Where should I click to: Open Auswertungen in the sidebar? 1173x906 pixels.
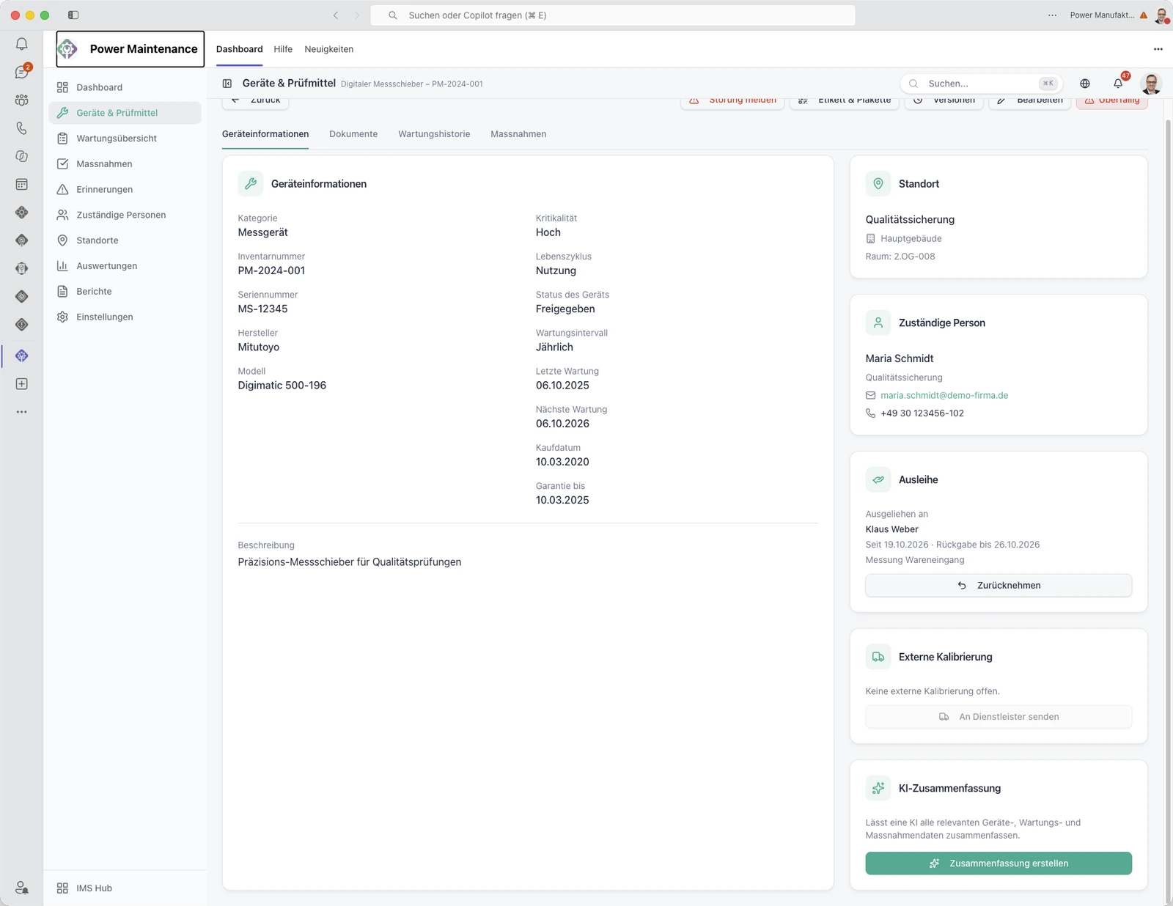pyautogui.click(x=125, y=266)
